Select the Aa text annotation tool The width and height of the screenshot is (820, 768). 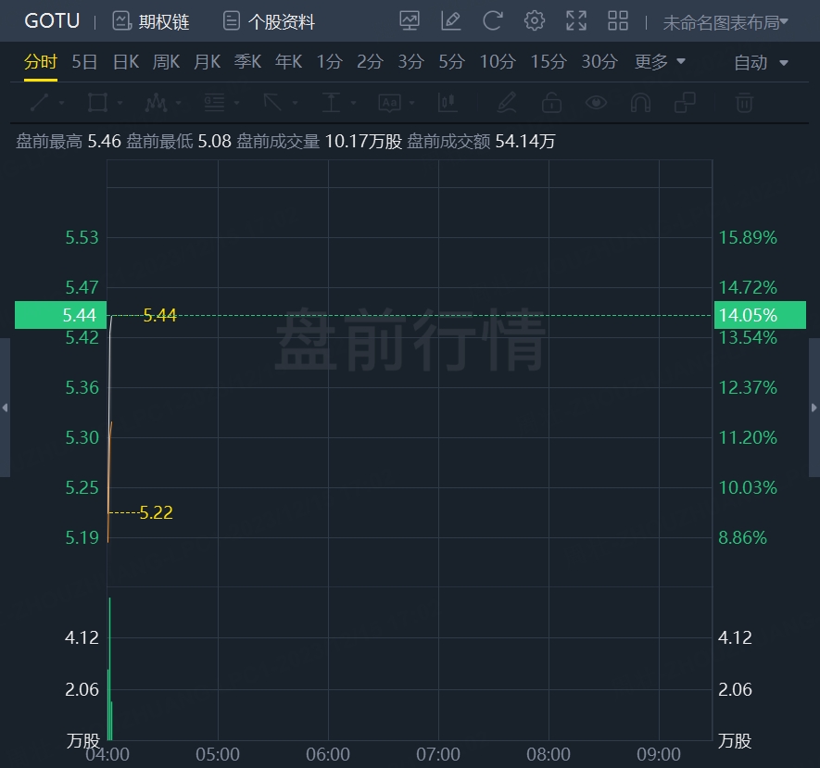[x=389, y=103]
